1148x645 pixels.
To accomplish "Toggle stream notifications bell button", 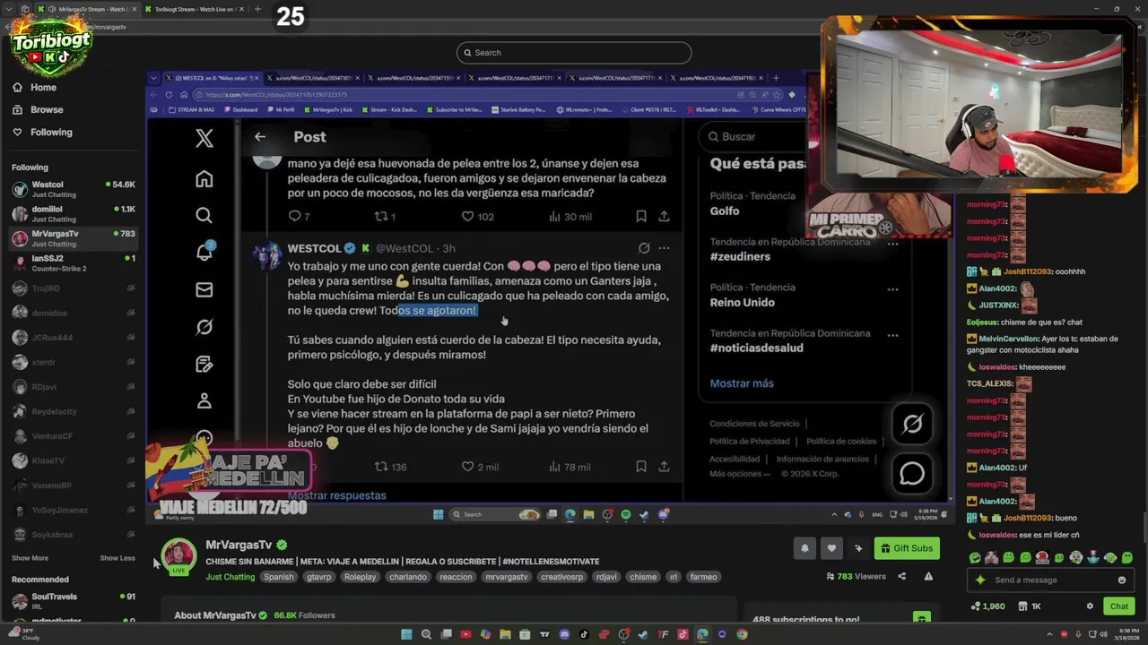I will pyautogui.click(x=804, y=548).
